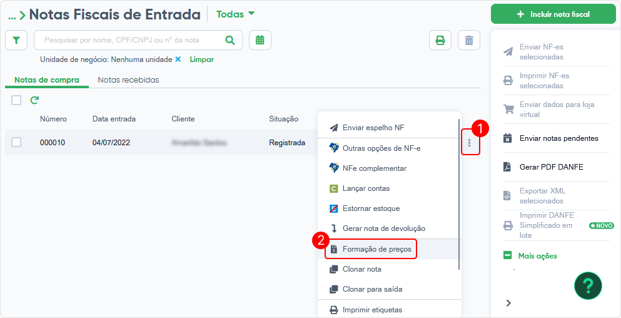Click the date 04/07/2022 cell
Viewport: 621px width, 318px height.
111,143
